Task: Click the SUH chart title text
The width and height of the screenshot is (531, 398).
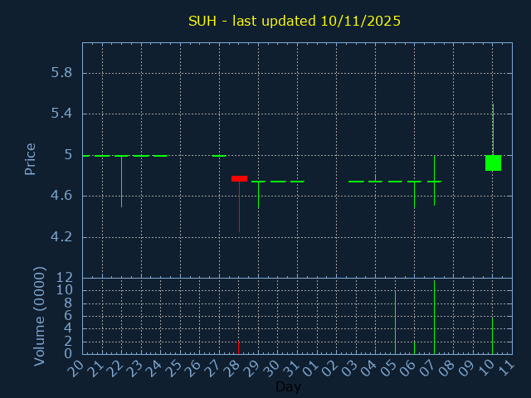Action: coord(295,21)
